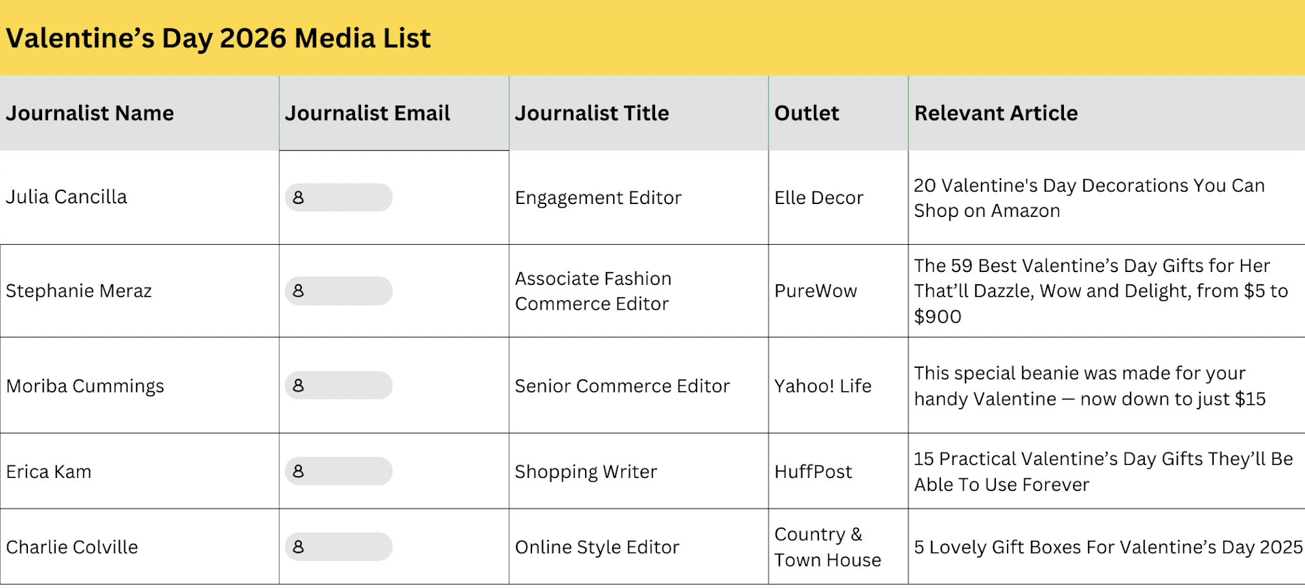This screenshot has height=588, width=1305.
Task: Select the Journalist Name column header
Action: tap(90, 113)
